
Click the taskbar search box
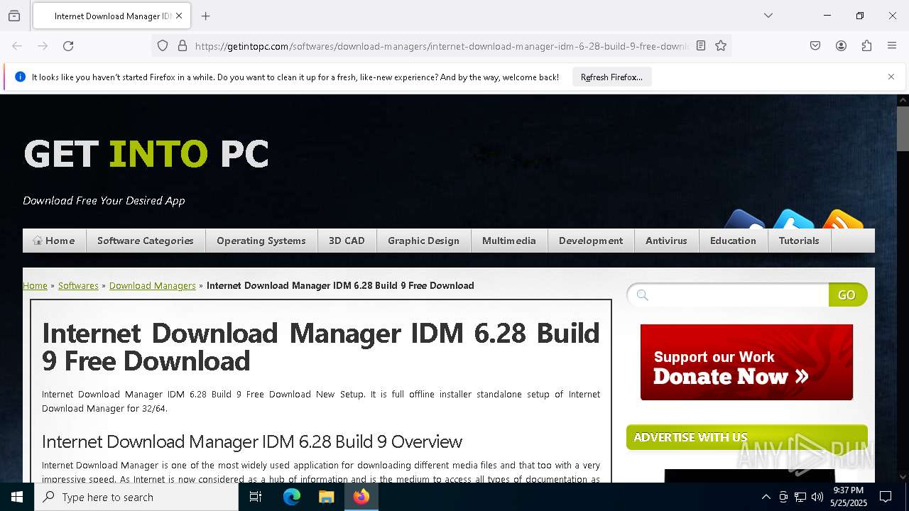click(136, 497)
